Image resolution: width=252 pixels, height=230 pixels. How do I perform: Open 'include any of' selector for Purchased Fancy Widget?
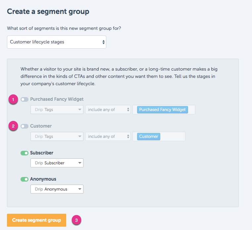click(108, 109)
